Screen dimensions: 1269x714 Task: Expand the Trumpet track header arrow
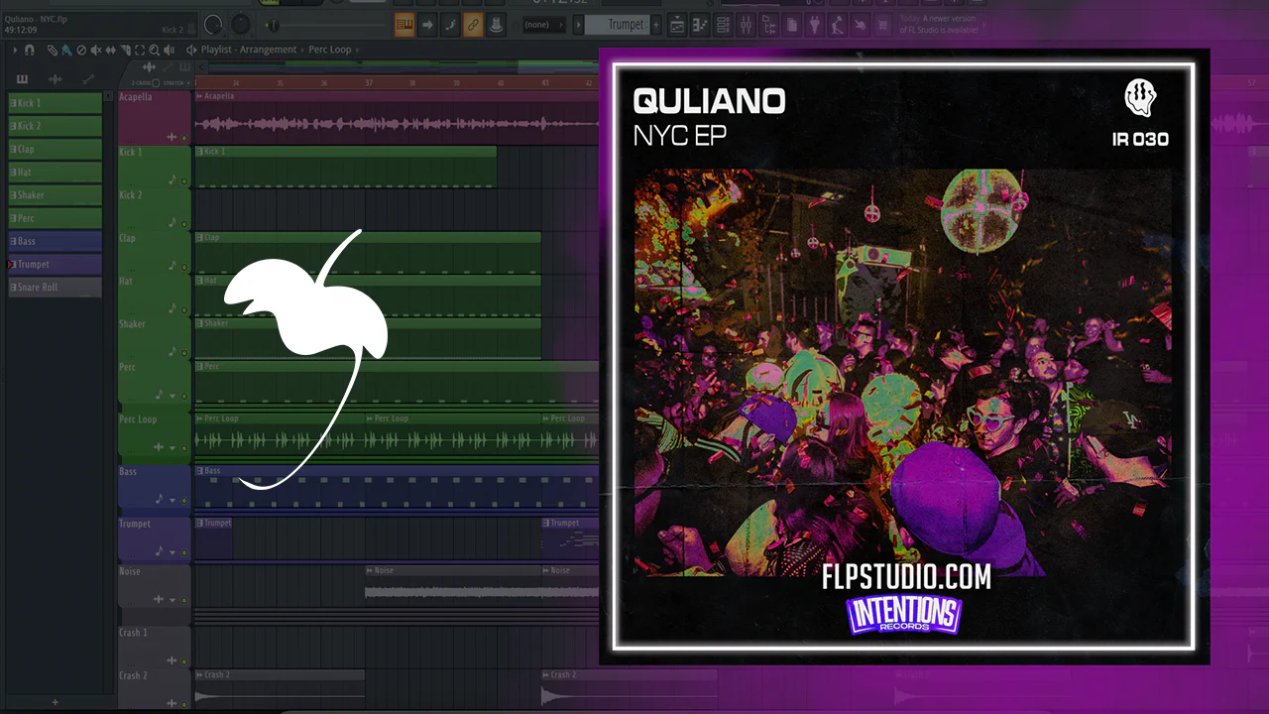point(173,552)
